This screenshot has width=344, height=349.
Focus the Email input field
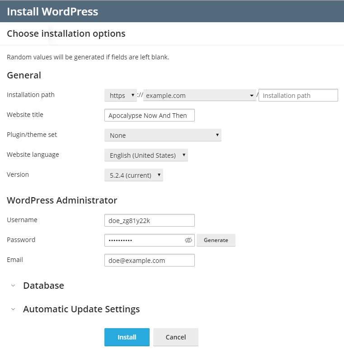(149, 260)
